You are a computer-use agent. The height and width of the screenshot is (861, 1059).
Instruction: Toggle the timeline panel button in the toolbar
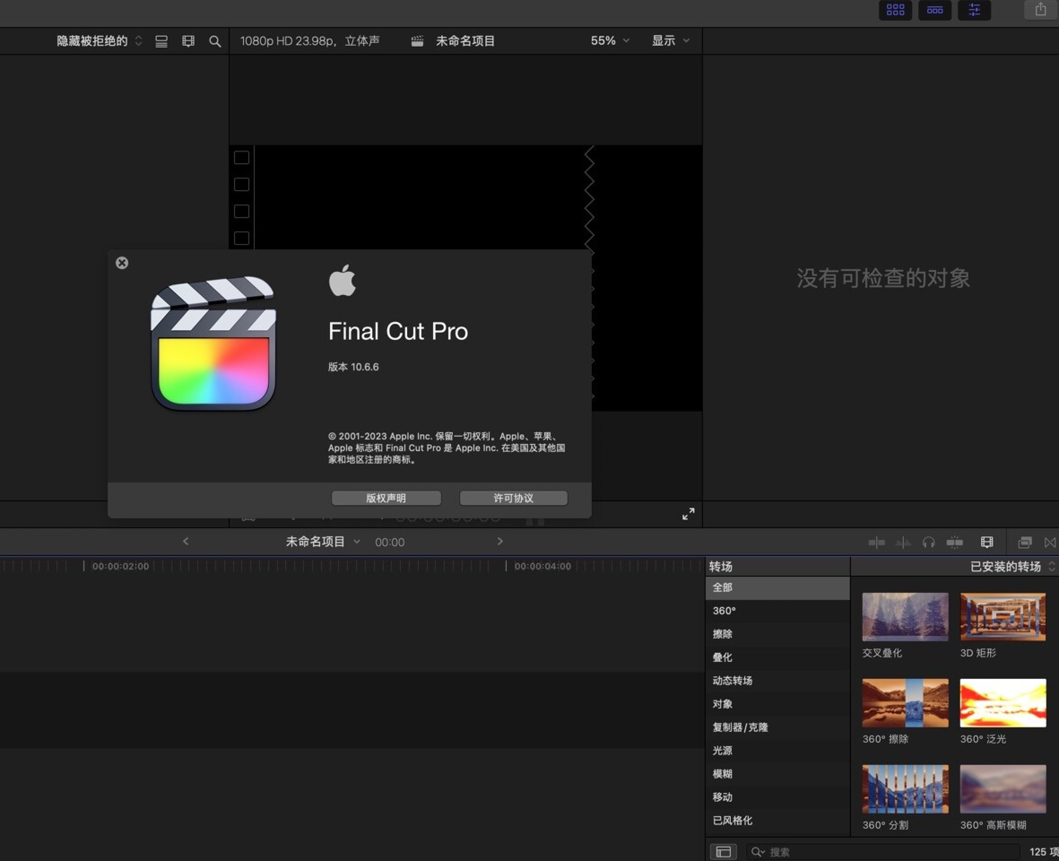[x=934, y=10]
